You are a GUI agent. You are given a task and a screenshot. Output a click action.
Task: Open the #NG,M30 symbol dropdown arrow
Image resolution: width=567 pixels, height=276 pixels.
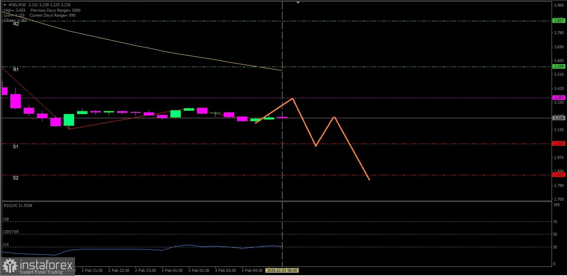pyautogui.click(x=5, y=5)
